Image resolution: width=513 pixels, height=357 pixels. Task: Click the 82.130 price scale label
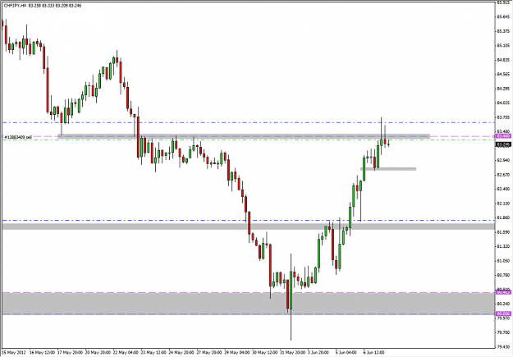coord(503,204)
